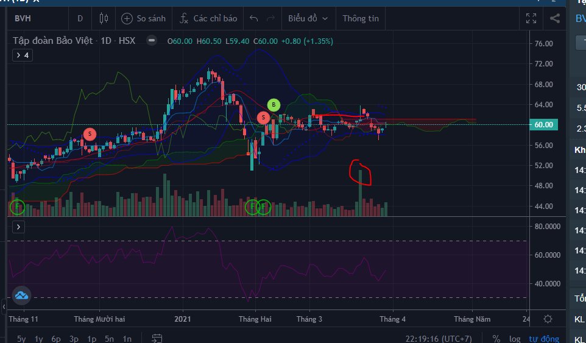Click the go-to-date calendar icon
Screen dimensions: 586x343
(157, 338)
